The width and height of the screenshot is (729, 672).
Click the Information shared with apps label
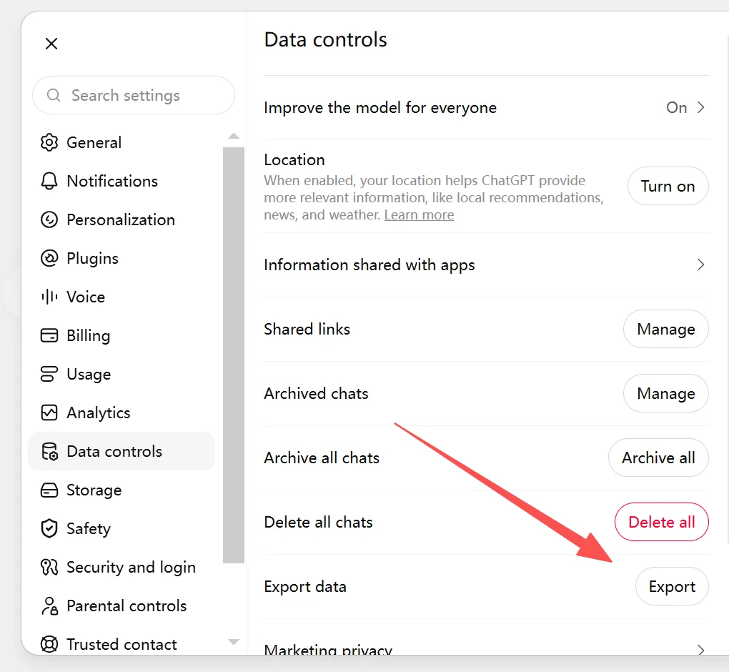370,265
